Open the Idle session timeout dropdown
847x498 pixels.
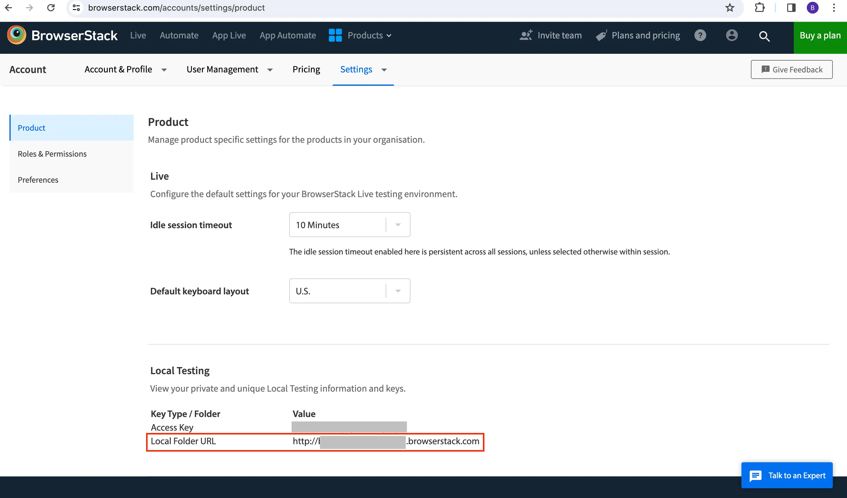350,225
